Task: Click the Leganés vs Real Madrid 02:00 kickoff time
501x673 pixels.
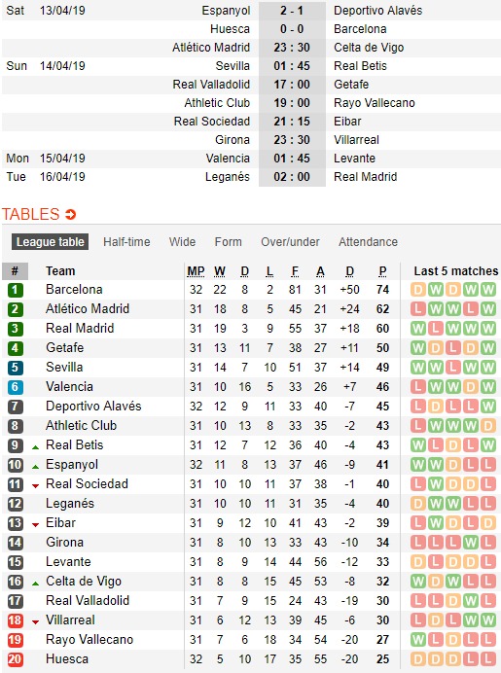Action: pyautogui.click(x=292, y=177)
